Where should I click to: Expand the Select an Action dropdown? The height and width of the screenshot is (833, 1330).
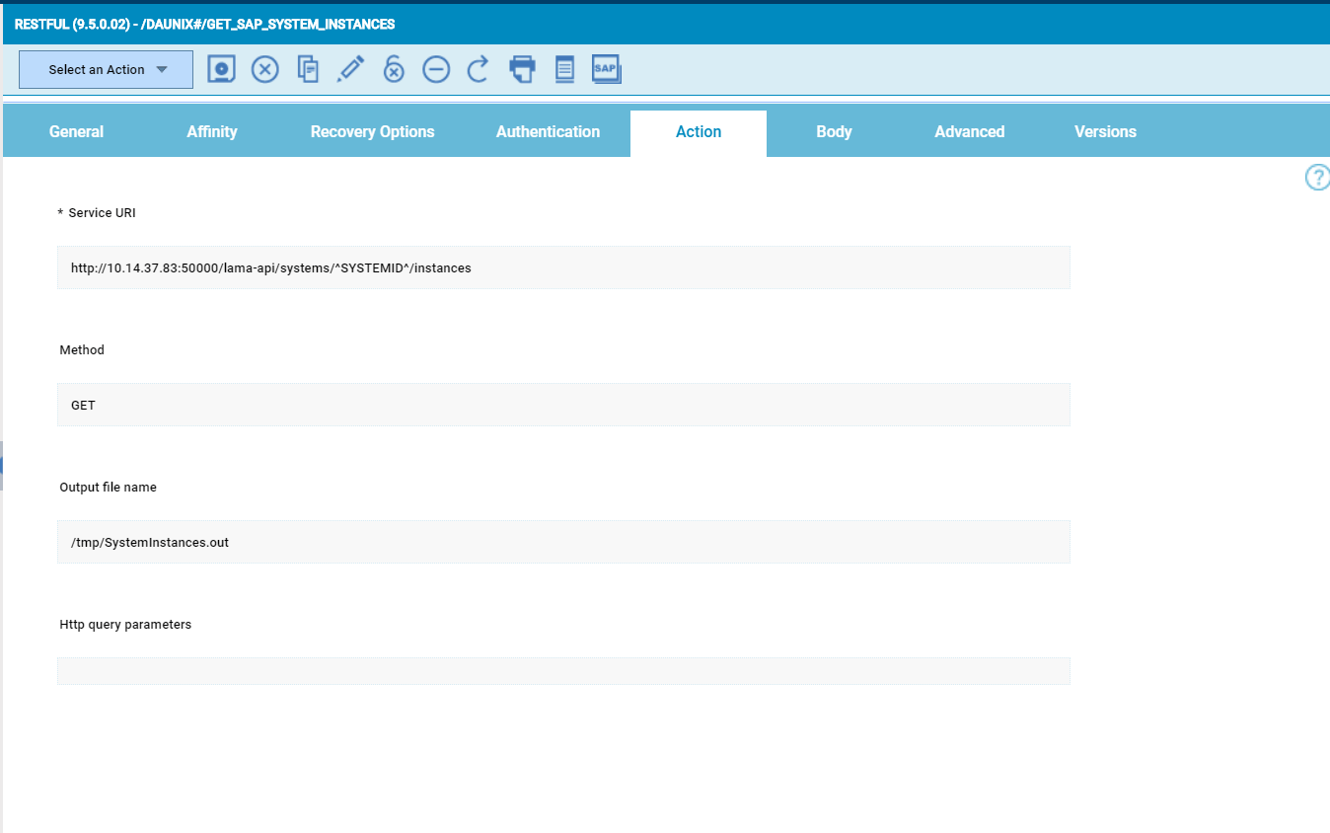click(x=106, y=70)
